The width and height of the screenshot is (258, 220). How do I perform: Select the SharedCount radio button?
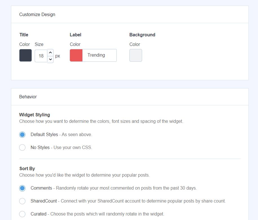point(22,201)
